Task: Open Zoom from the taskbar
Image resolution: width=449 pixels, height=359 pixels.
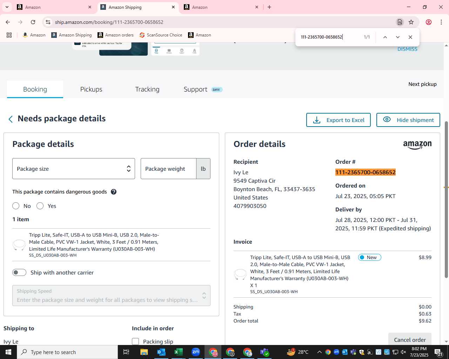Action: (x=196, y=352)
